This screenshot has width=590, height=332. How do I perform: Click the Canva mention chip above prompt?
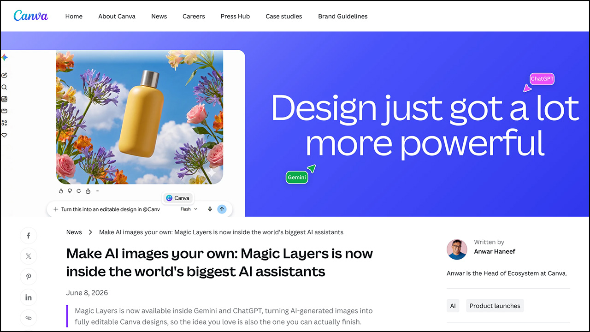pos(178,198)
